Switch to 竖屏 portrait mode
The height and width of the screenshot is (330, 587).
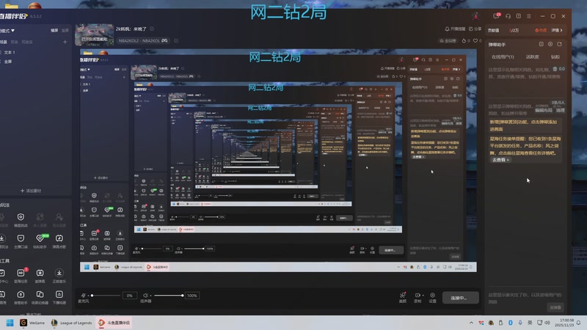pyautogui.click(x=65, y=30)
